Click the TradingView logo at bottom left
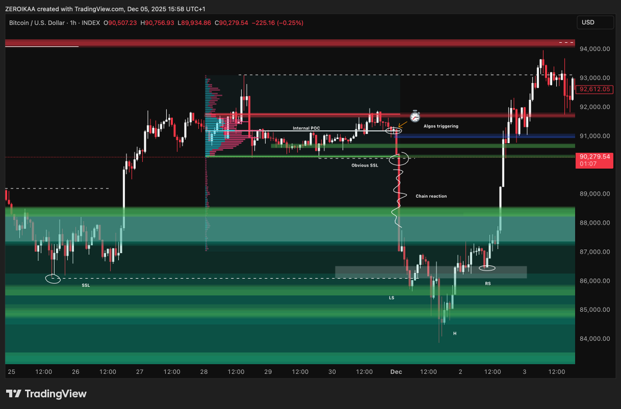Image resolution: width=621 pixels, height=409 pixels. pos(47,394)
